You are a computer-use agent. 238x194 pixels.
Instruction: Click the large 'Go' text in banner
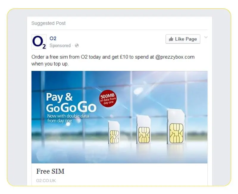[87, 107]
